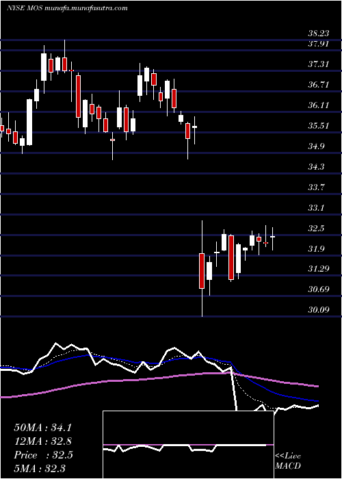Click the 34.9 price label
342x479 pixels.
click(x=317, y=146)
